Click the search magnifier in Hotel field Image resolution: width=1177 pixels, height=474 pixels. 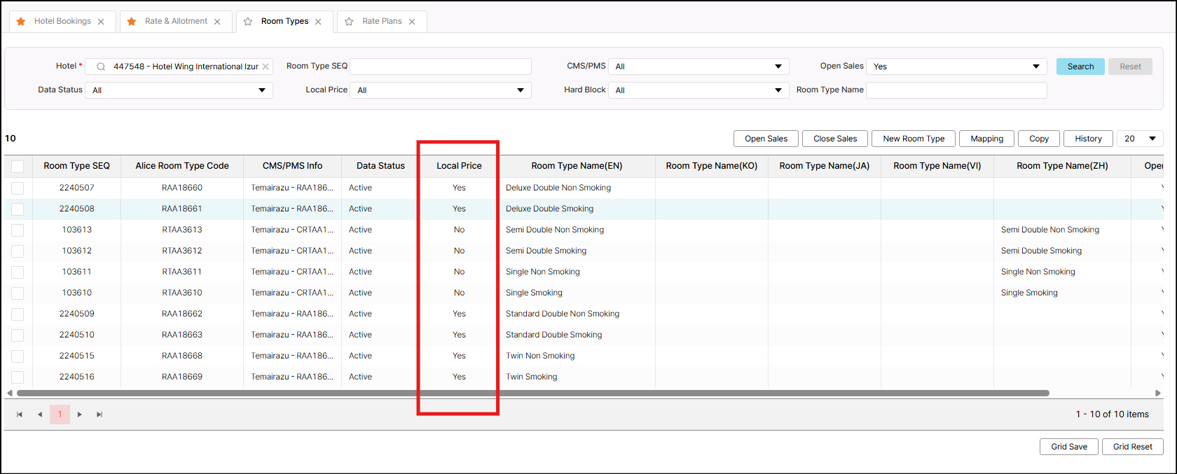coord(101,67)
